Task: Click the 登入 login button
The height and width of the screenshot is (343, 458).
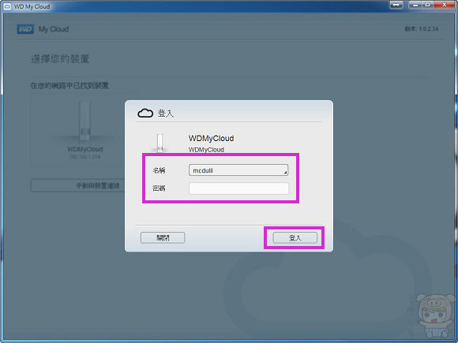Action: [x=295, y=237]
